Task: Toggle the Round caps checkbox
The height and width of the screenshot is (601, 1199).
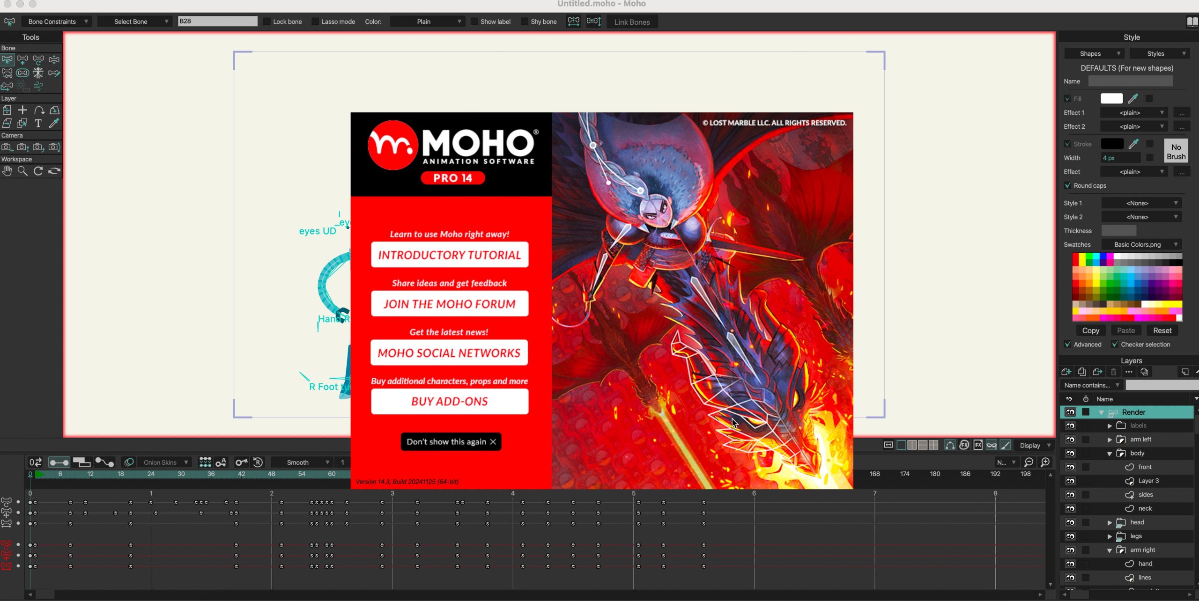Action: click(x=1068, y=185)
